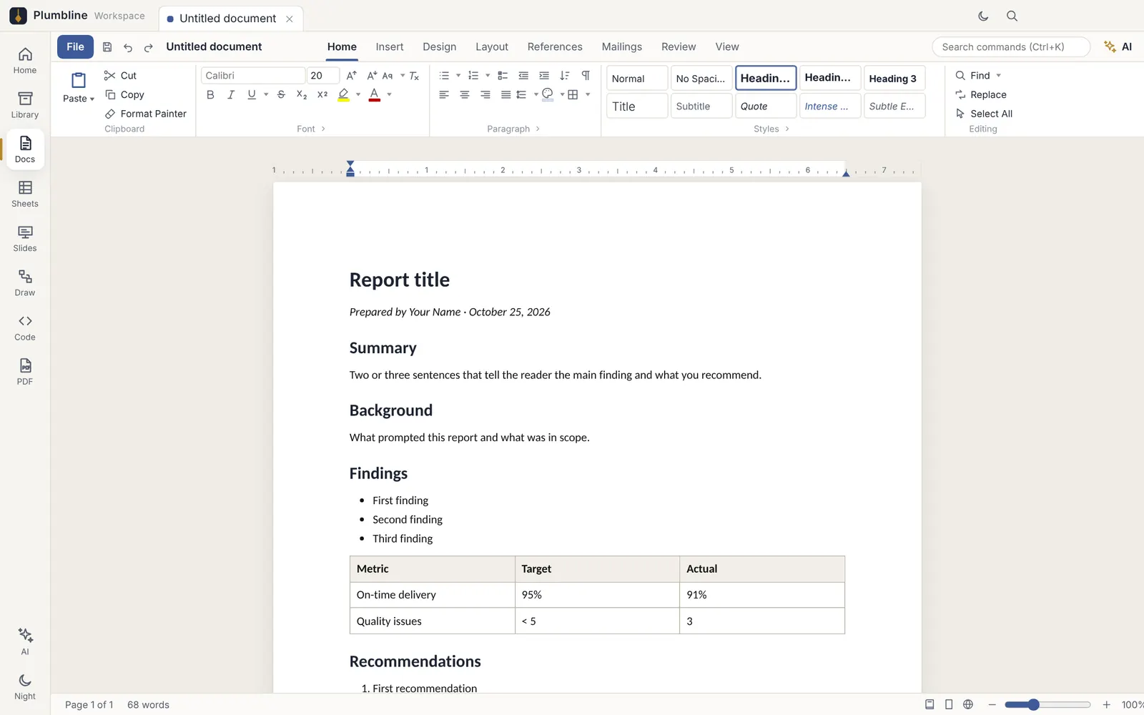Click the Format Painter tool
Screen dimensions: 1144x715
145,114
